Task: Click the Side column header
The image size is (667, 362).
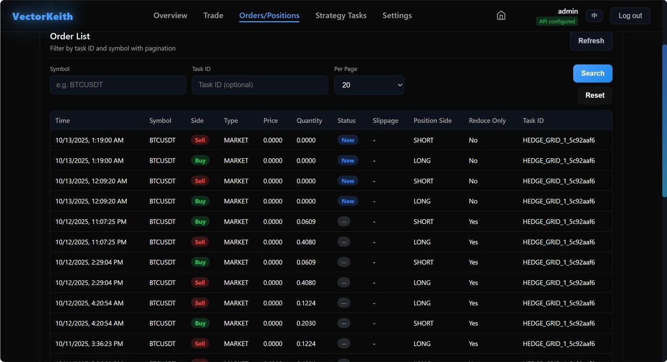Action: (197, 120)
